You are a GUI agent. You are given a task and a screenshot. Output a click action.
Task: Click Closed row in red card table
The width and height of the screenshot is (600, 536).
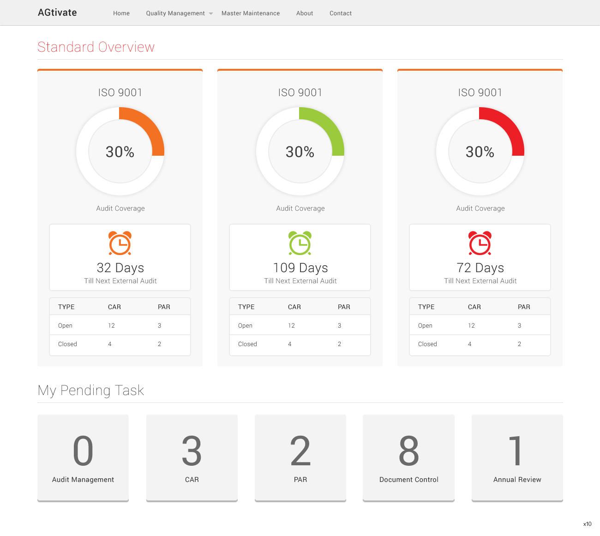(480, 344)
